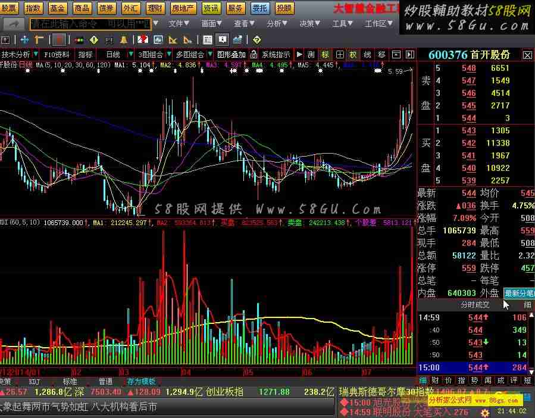Open the 委托 trading tab
This screenshot has width=535, height=418.
259,8
